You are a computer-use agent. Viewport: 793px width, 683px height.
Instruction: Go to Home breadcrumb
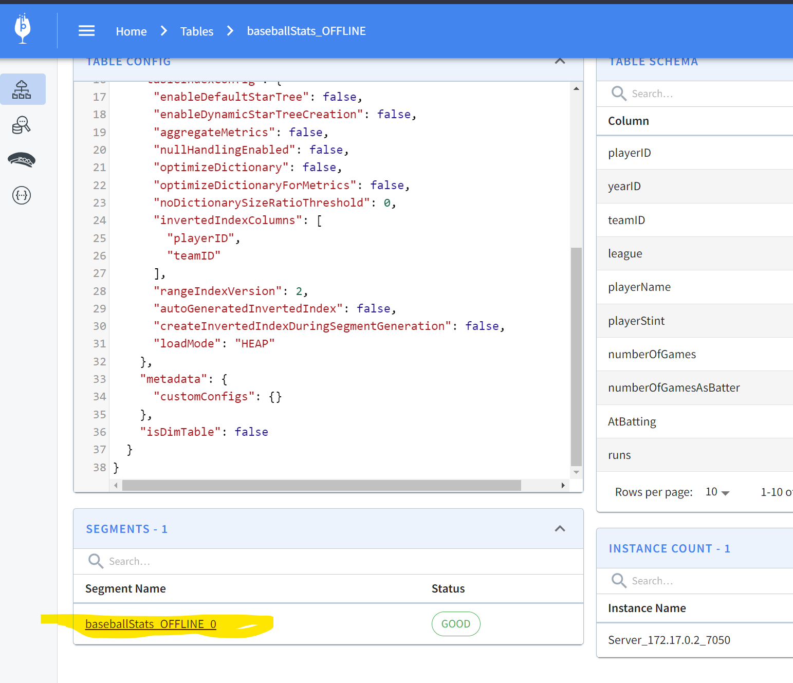pyautogui.click(x=131, y=31)
